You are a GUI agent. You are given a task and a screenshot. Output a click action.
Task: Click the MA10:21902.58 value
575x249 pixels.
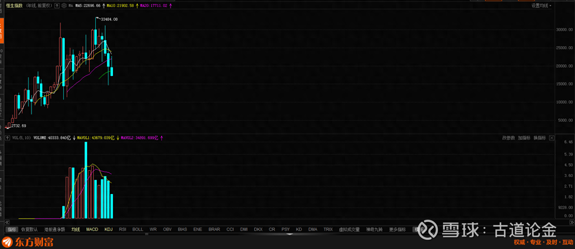[120, 6]
